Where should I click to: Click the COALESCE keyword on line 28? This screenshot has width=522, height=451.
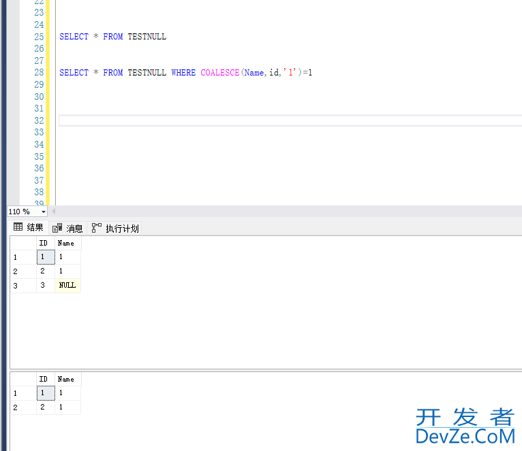[219, 73]
